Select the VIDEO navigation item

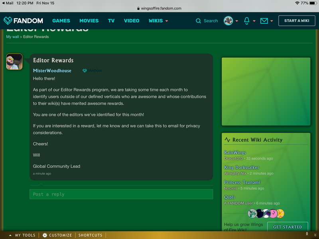pos(132,21)
